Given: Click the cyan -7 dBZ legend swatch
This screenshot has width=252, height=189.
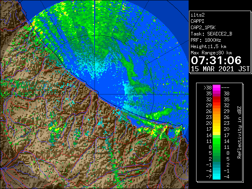Looking at the screenshot, I should [x=217, y=176].
